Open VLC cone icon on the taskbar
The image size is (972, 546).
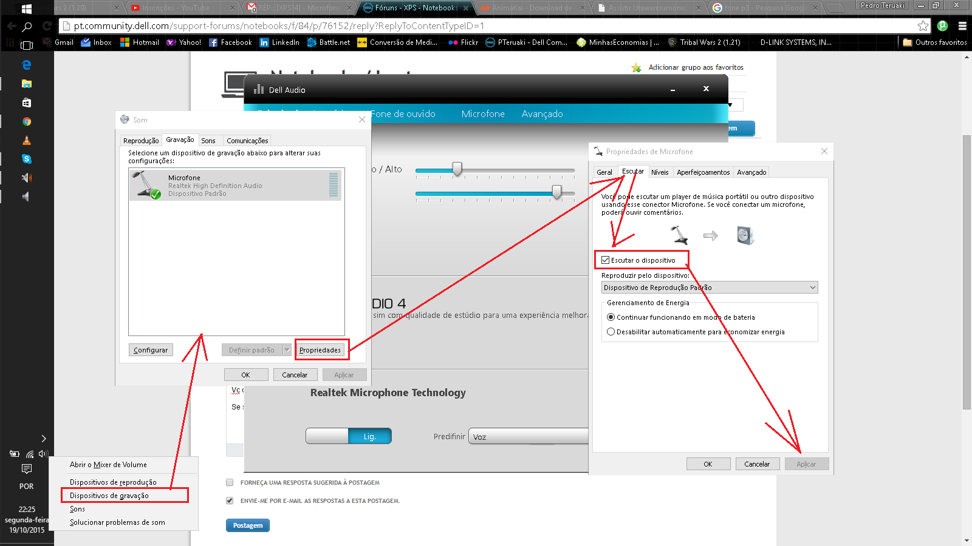pyautogui.click(x=26, y=140)
